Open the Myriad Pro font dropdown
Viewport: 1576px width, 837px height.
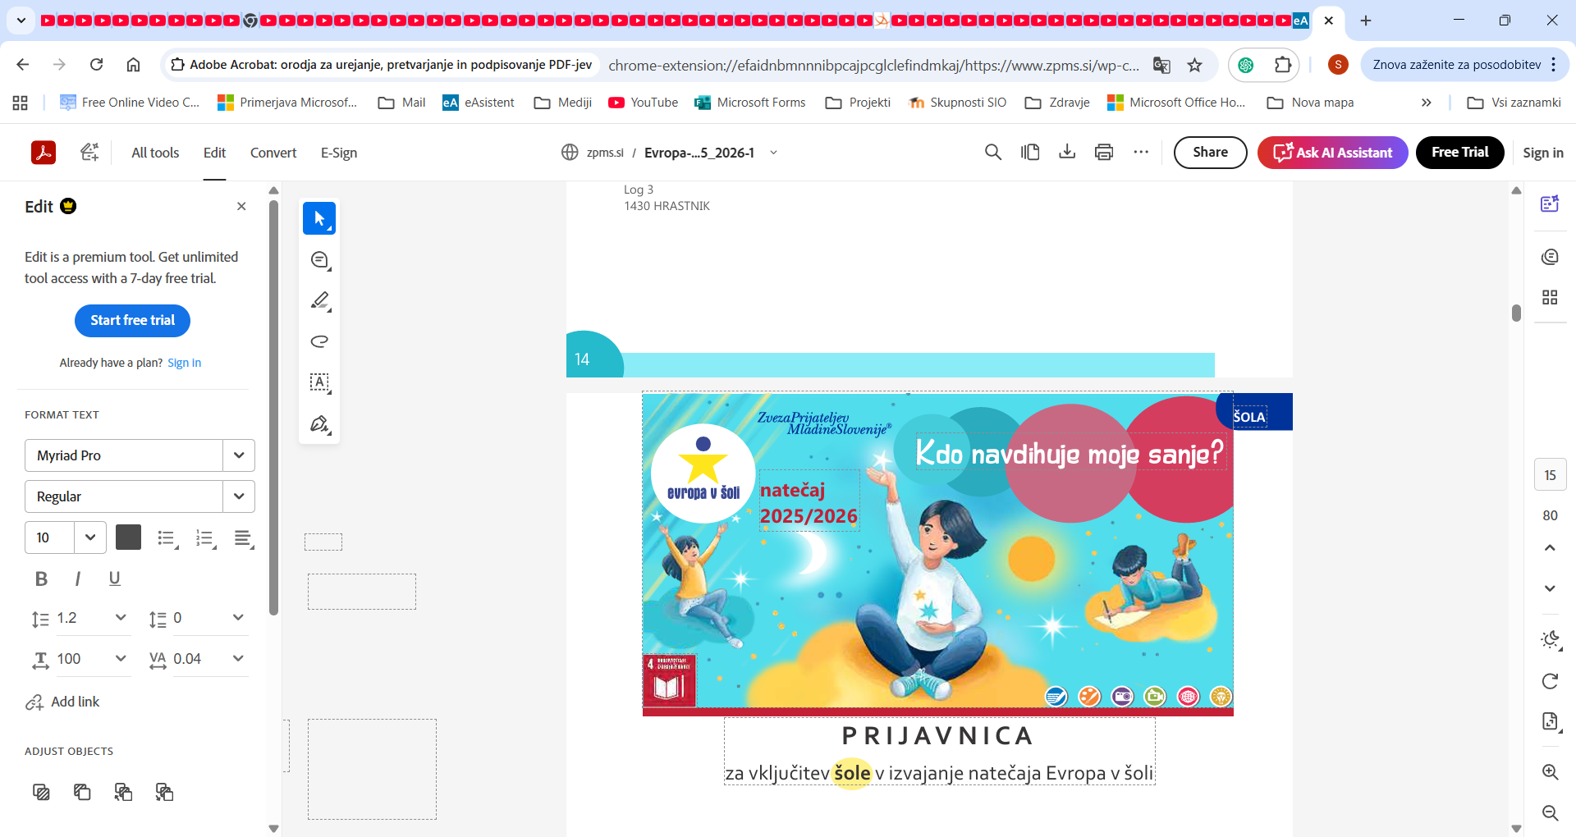tap(239, 455)
